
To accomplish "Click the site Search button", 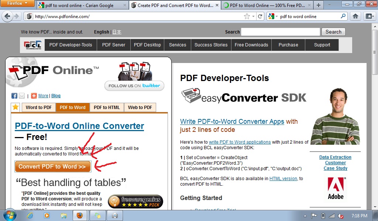I will (x=333, y=32).
